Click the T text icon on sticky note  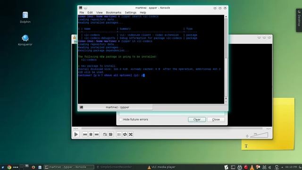[246, 146]
